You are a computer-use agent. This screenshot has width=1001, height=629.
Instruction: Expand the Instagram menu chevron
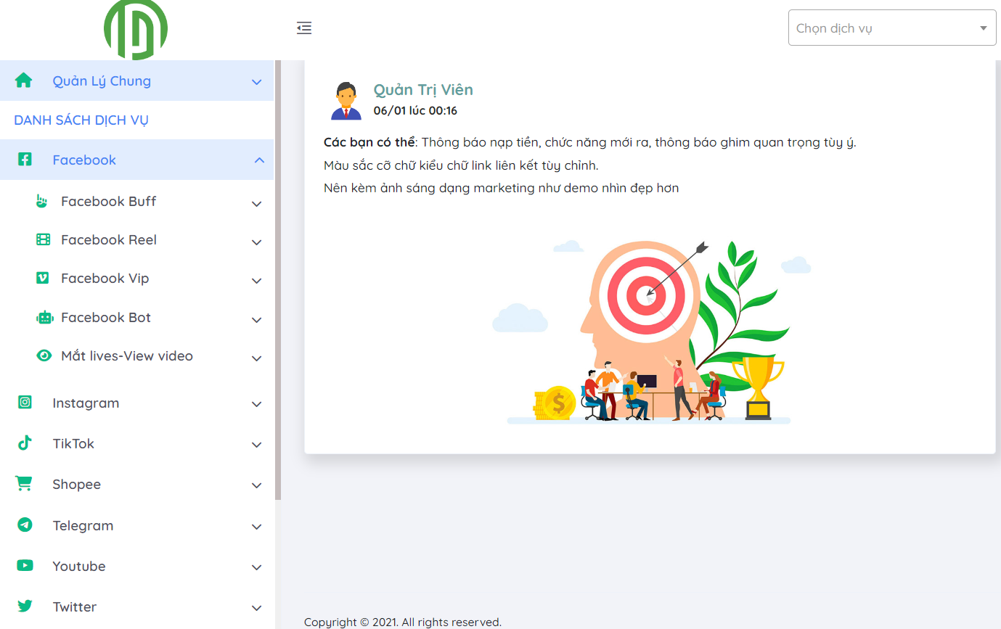256,404
